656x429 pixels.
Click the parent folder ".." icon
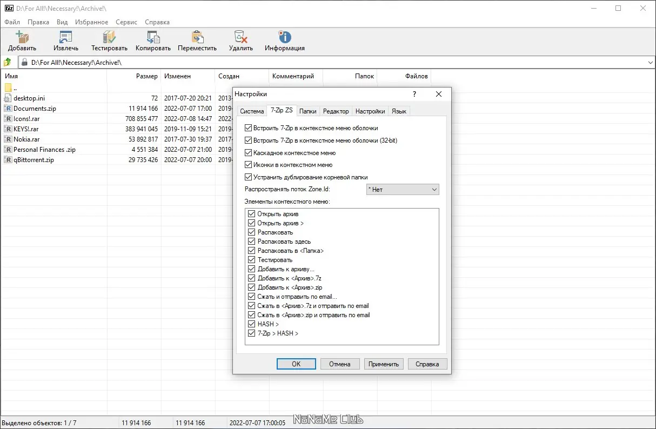8,88
